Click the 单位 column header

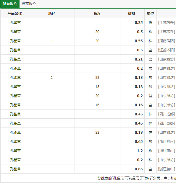(x=150, y=14)
